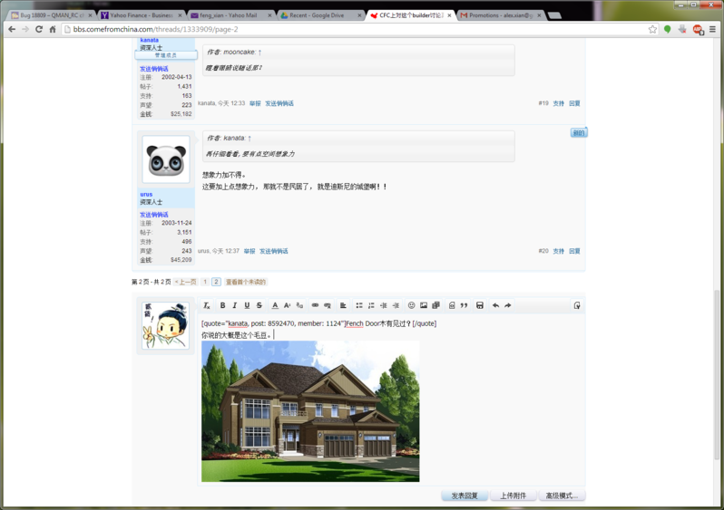Open the smiley emoticon picker
Image resolution: width=724 pixels, height=510 pixels.
coord(411,305)
